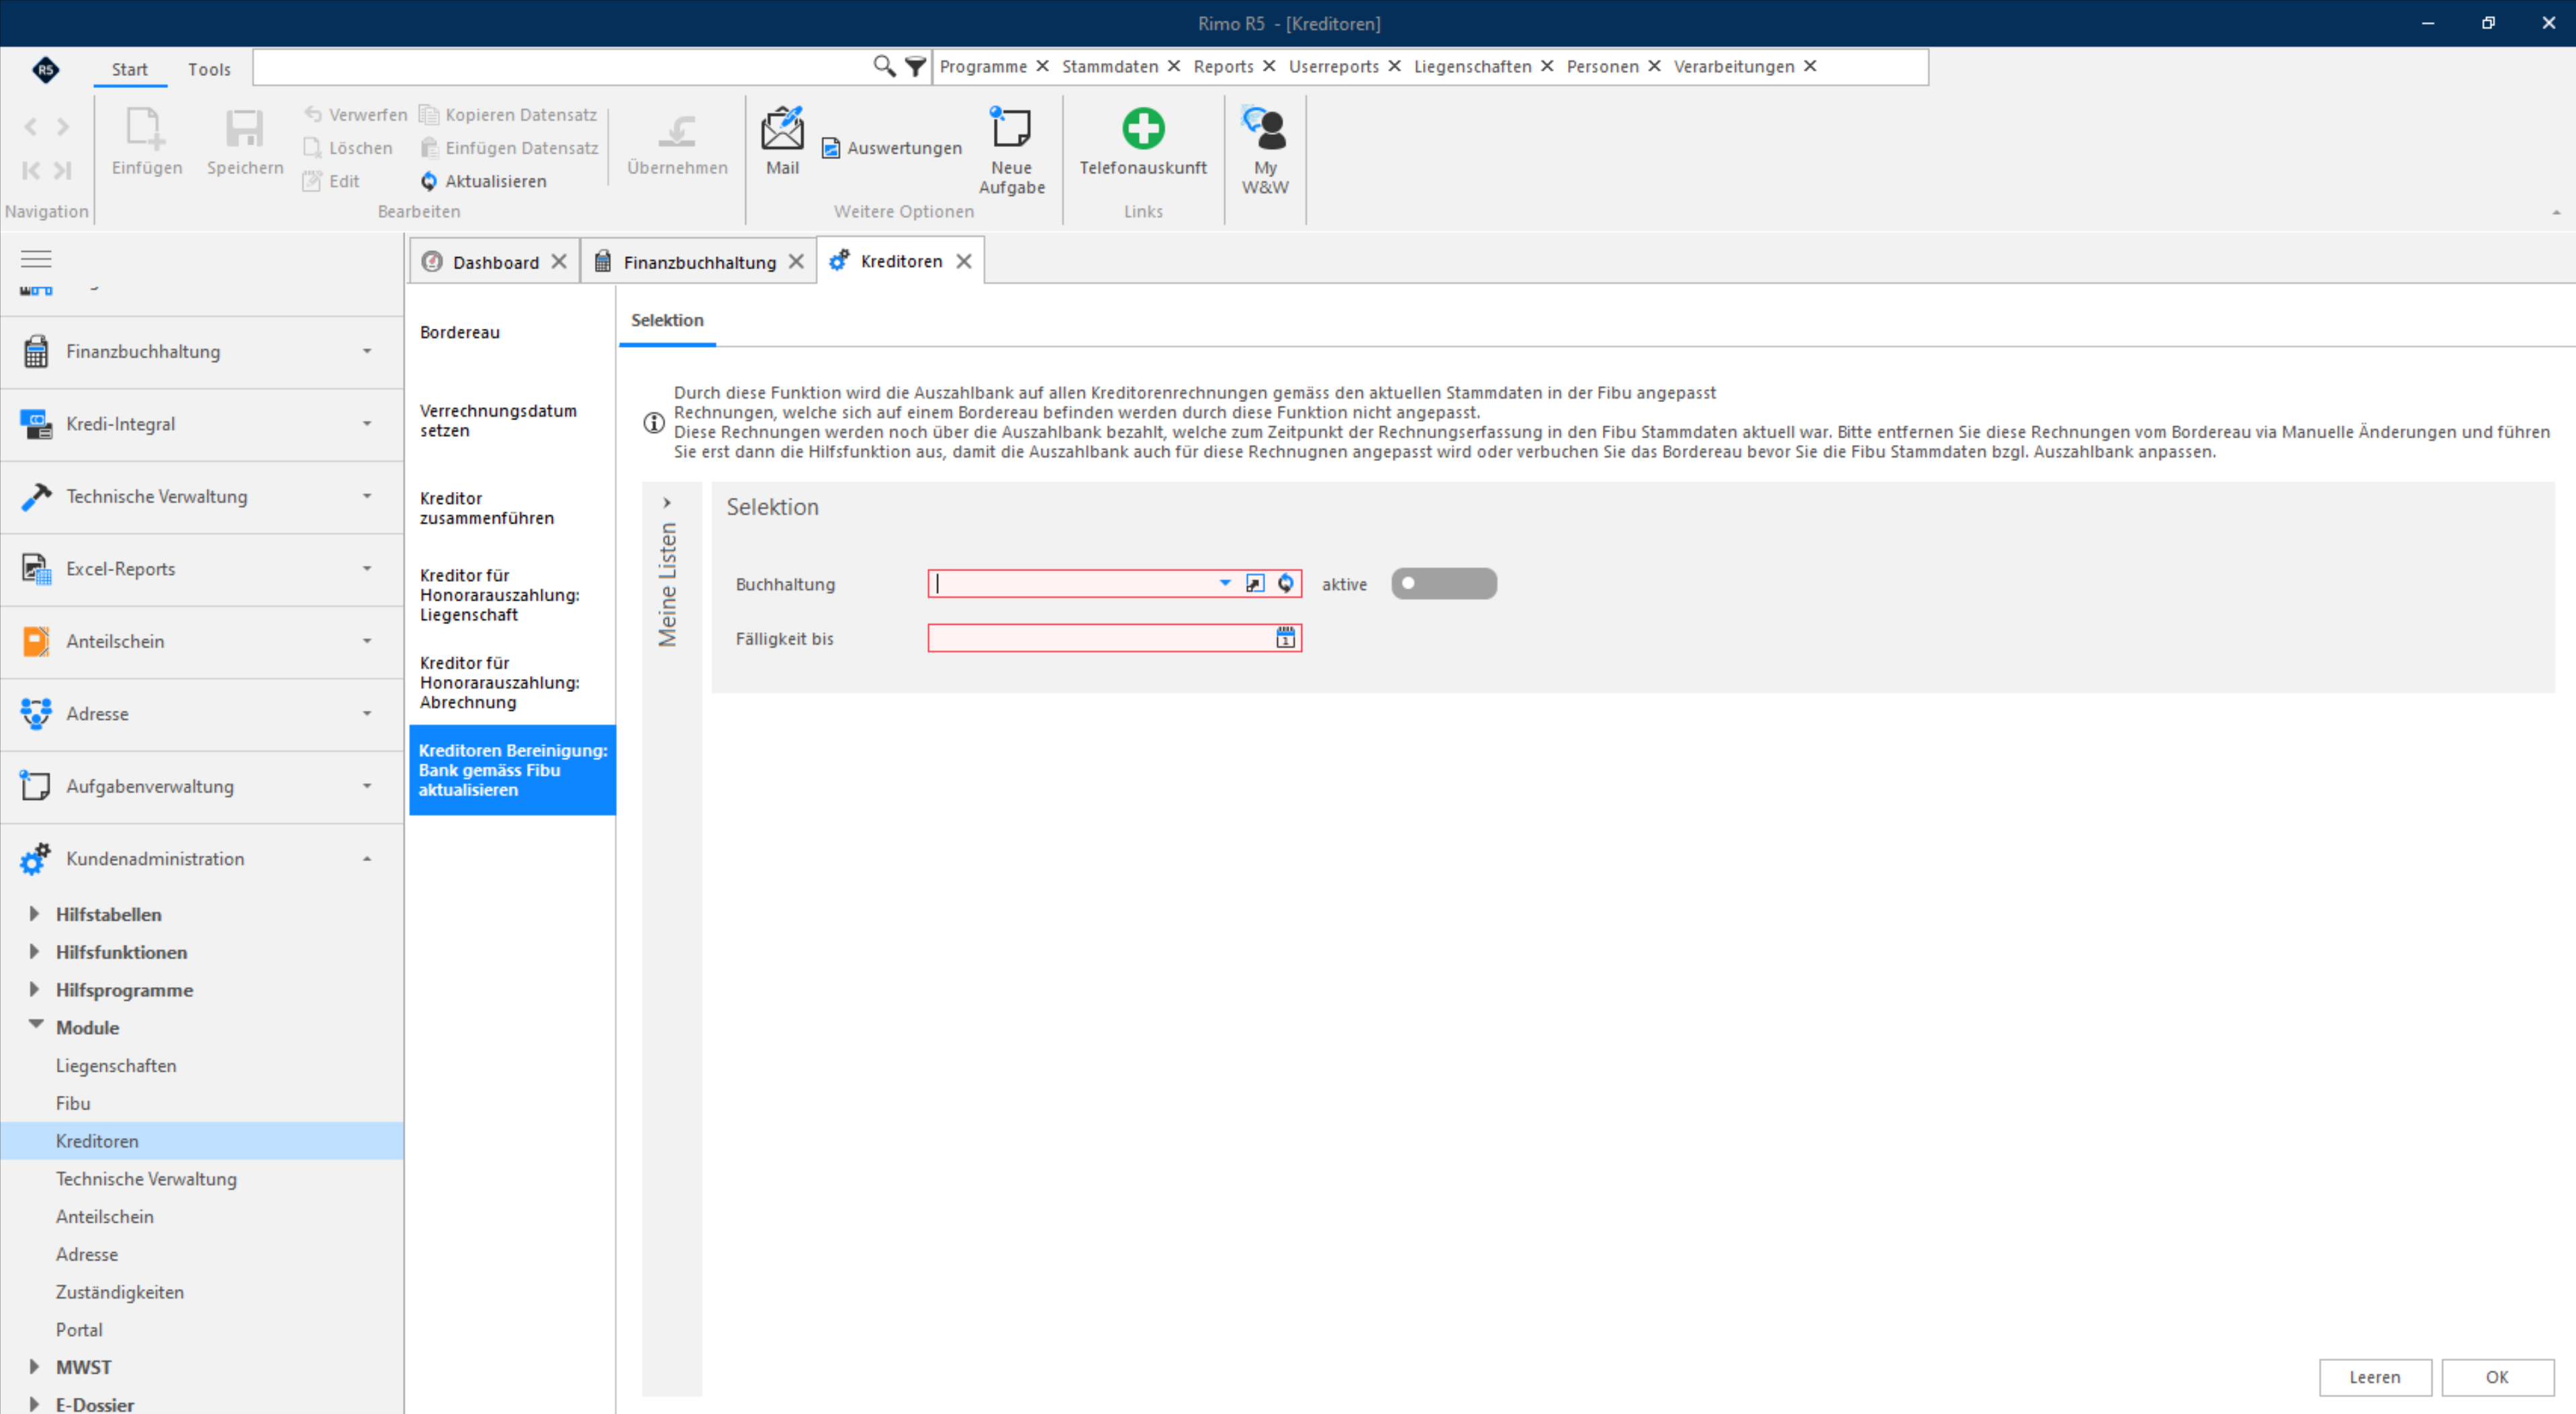
Task: Switch to the Dashboard tab
Action: [495, 262]
